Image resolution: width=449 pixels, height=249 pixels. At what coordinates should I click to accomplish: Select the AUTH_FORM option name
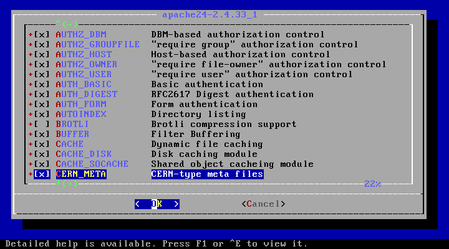(x=81, y=105)
